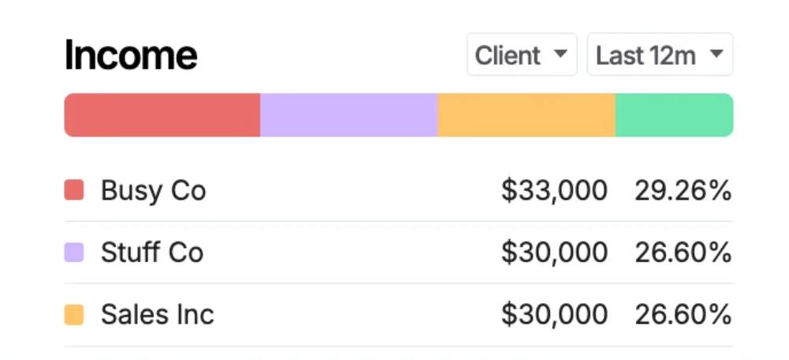Click the purple swatch next to Stuff Co
789x360 pixels.
[74, 253]
